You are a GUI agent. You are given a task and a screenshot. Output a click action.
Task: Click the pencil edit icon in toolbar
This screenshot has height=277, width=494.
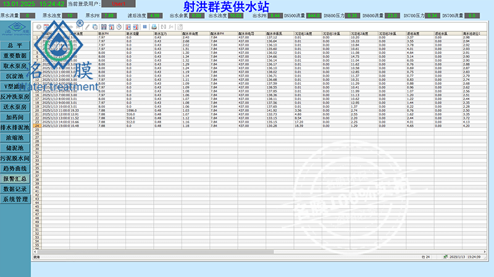tap(87, 27)
